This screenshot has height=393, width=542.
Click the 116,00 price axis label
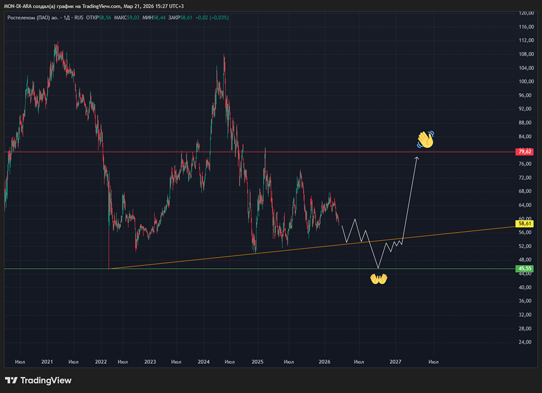526,27
